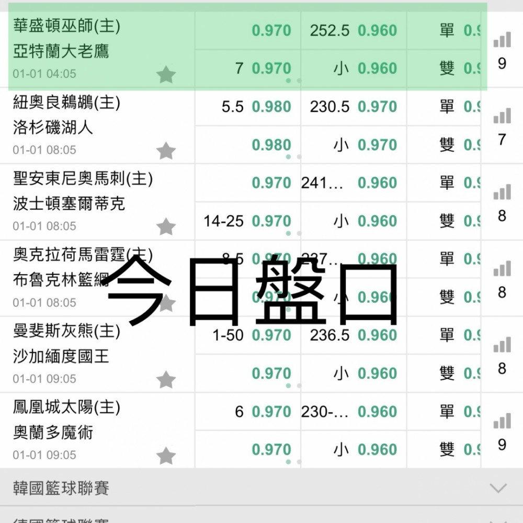Open stats chart for 鳳凰城太陽 vs 奧蘭多魔術
The image size is (523, 523).
pyautogui.click(x=502, y=420)
